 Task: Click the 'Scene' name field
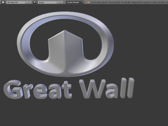coord(47,2)
